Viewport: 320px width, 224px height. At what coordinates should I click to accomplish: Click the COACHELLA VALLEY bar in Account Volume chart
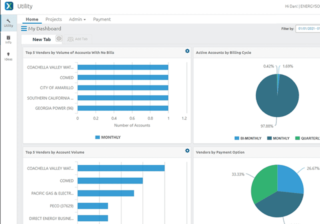(x=121, y=168)
